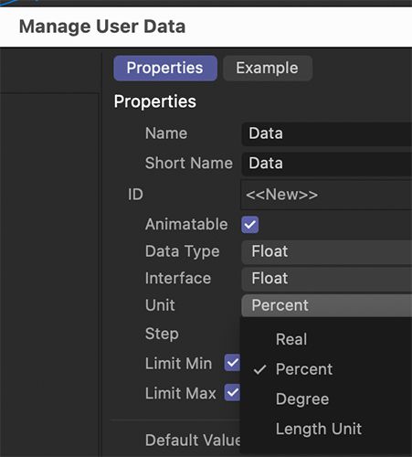The width and height of the screenshot is (412, 457).
Task: Disable the Limit Max checkbox
Action: pos(232,392)
